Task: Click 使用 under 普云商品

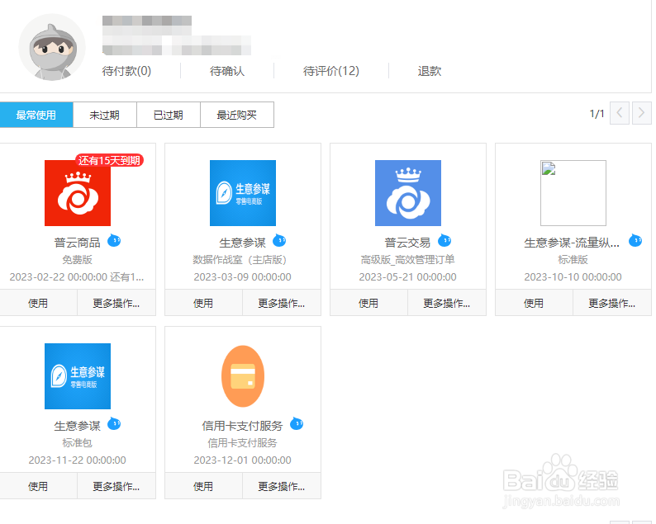Action: point(38,303)
